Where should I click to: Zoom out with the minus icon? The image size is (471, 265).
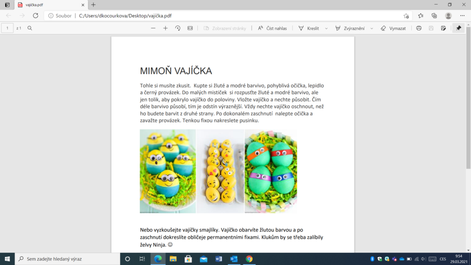[x=153, y=28]
